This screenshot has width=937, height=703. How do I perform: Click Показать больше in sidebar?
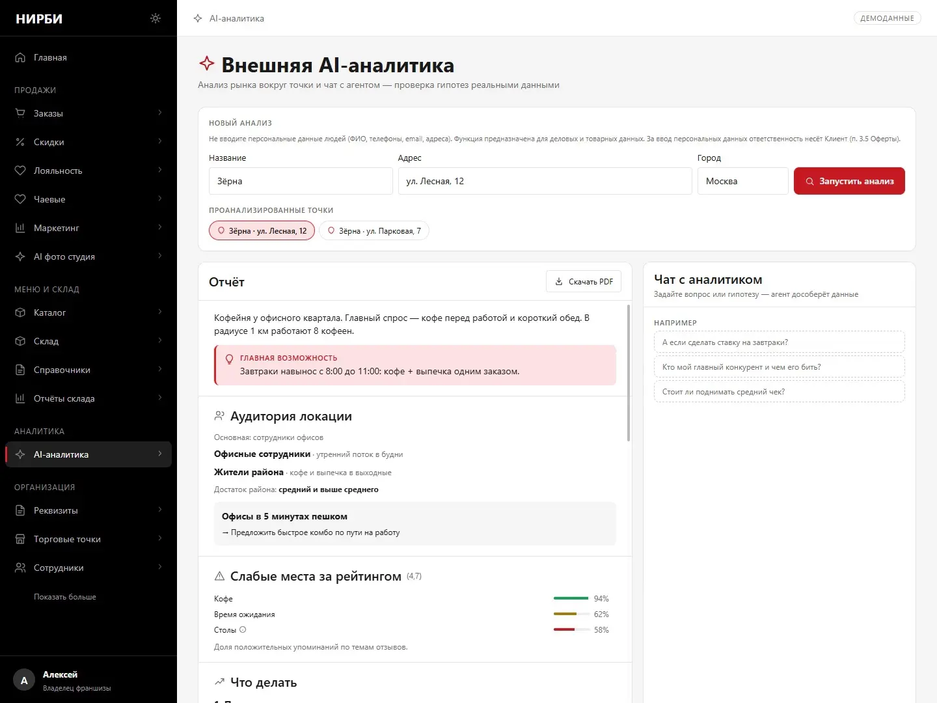pyautogui.click(x=65, y=597)
